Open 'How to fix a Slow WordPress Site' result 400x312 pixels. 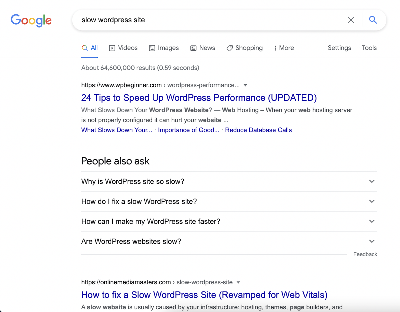[x=204, y=295]
